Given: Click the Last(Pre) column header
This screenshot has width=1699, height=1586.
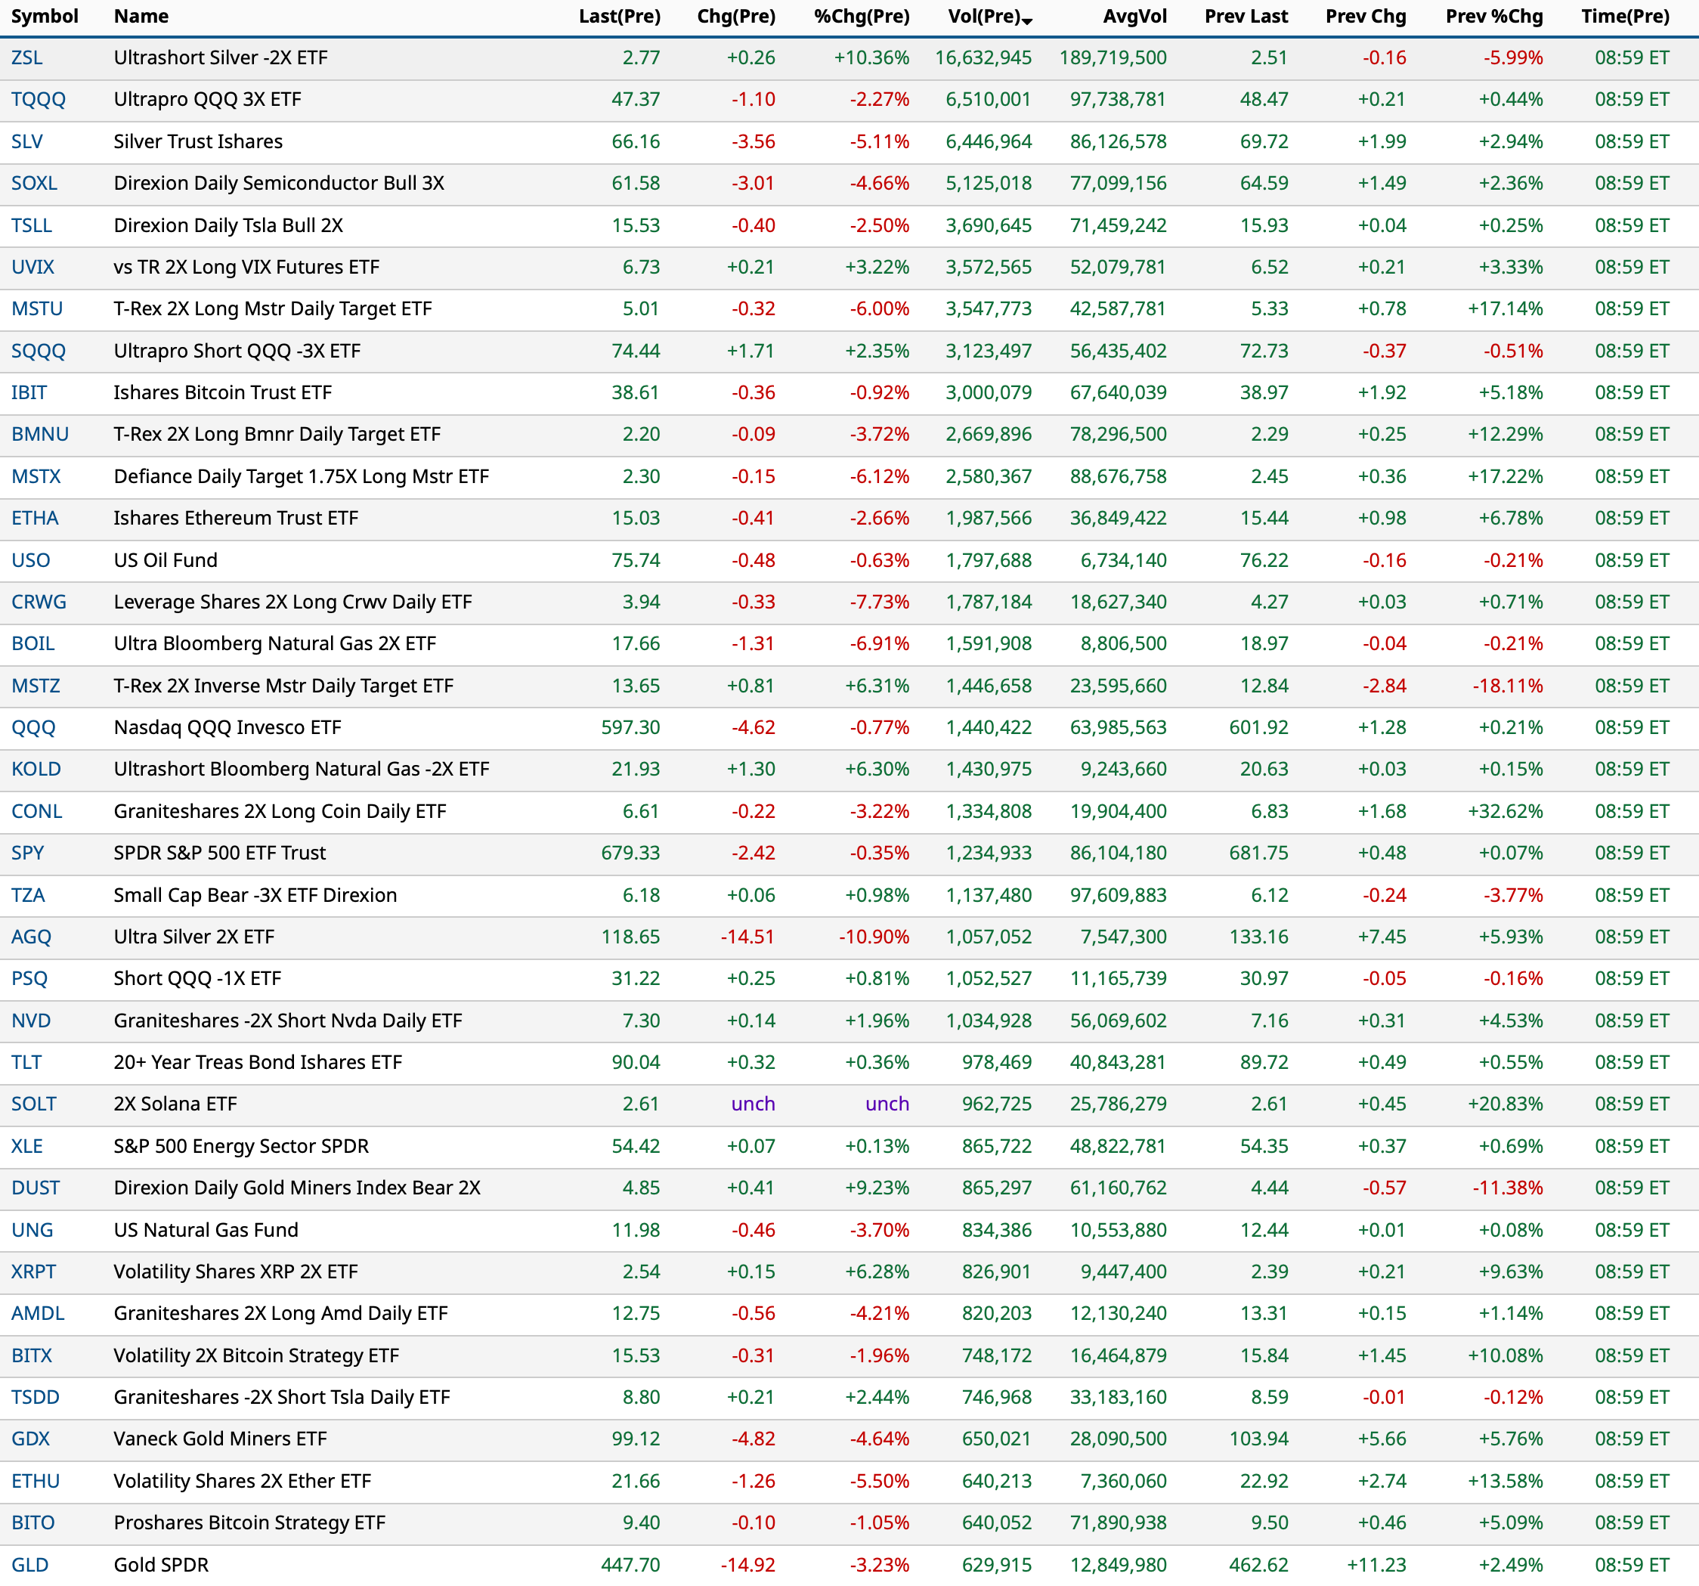Looking at the screenshot, I should point(619,16).
